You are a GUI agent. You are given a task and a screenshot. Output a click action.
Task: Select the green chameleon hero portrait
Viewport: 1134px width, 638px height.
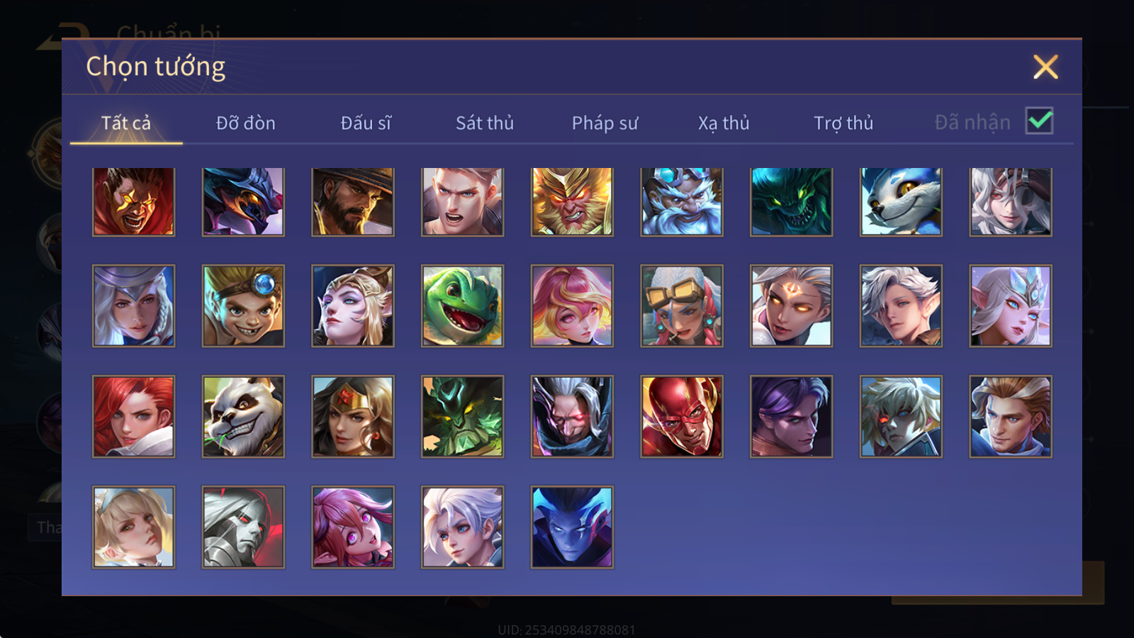[x=462, y=306]
